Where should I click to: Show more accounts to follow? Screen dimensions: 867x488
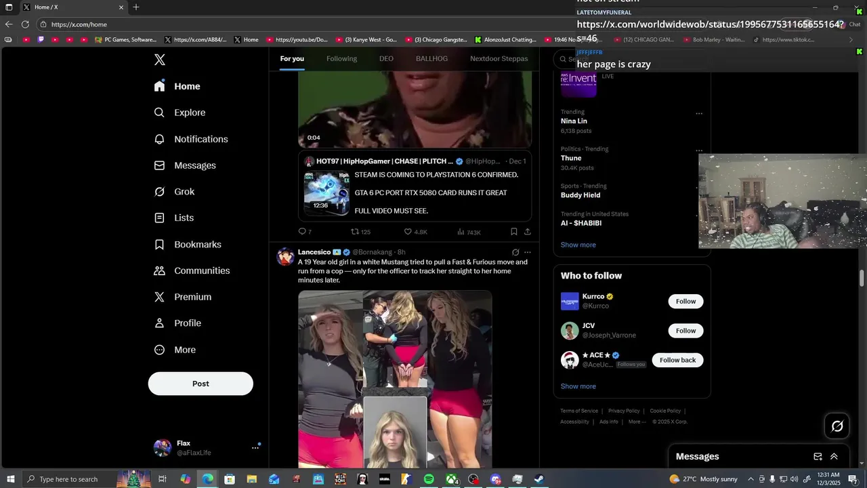[578, 386]
